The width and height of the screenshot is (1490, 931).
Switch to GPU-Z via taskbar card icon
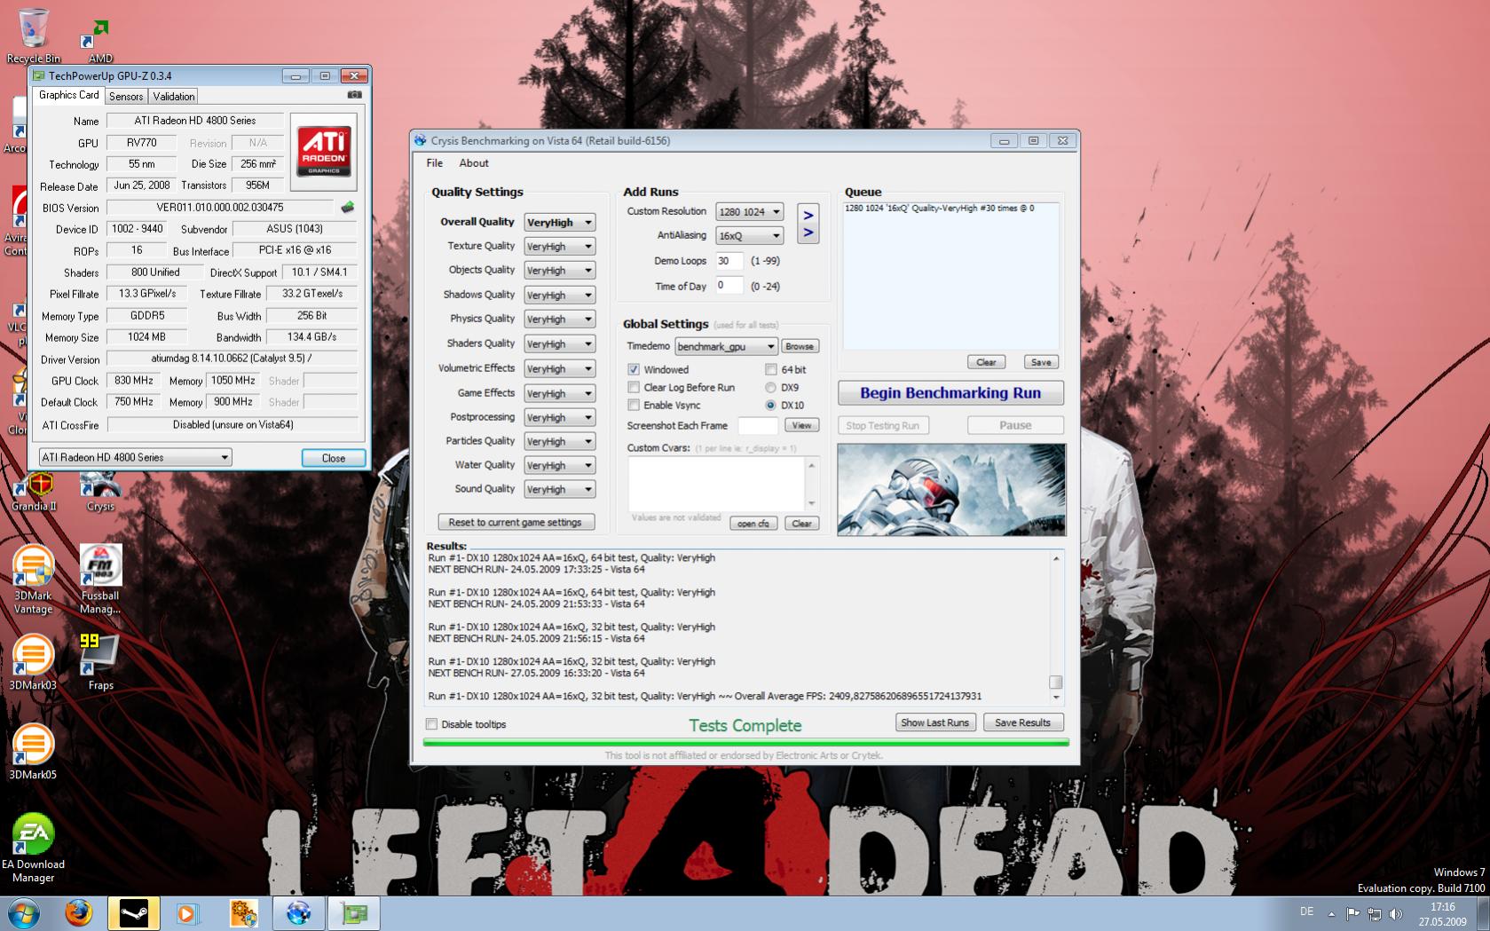pos(354,912)
